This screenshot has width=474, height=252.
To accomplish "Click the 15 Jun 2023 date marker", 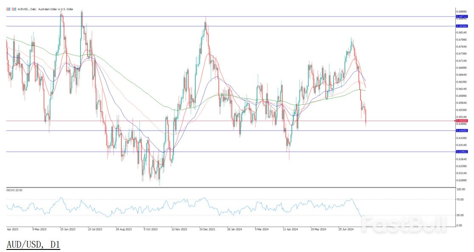I will [x=68, y=229].
